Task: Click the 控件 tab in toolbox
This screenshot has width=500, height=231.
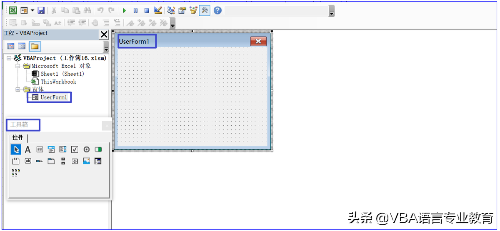Action: (x=18, y=137)
